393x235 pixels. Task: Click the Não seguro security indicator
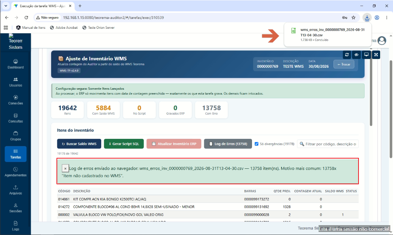coord(47,17)
